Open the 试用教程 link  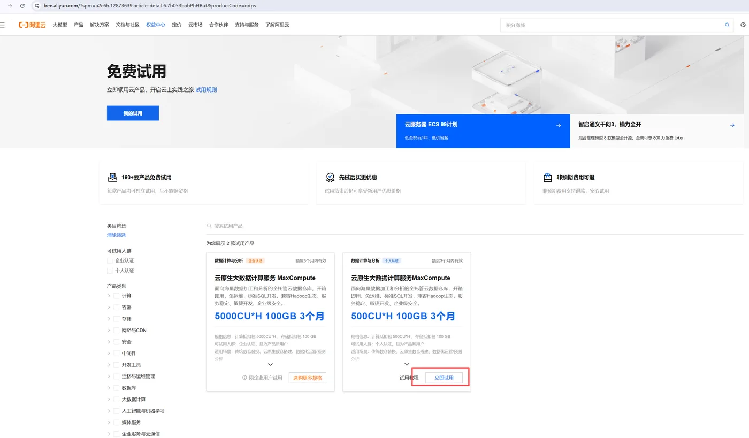(409, 378)
